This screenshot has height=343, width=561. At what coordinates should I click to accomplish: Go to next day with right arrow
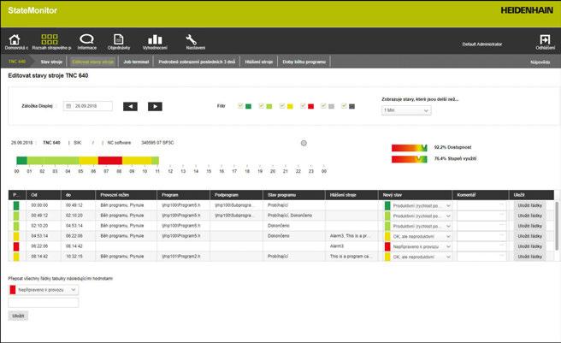point(155,106)
